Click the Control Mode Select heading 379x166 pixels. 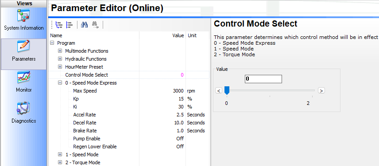click(x=256, y=24)
